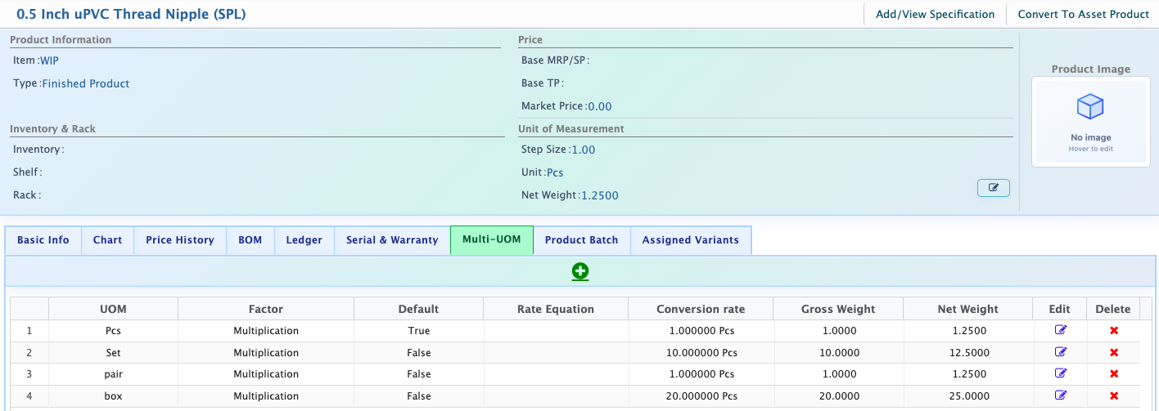Delete the pair UOM row
The height and width of the screenshot is (411, 1159).
(x=1113, y=374)
